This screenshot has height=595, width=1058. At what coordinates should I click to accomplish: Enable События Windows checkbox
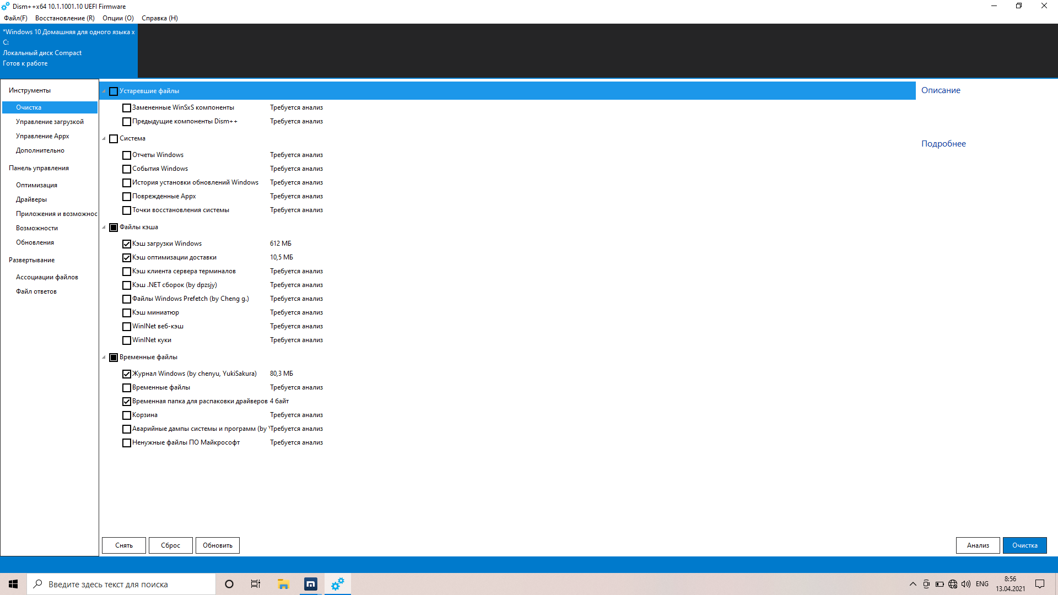pyautogui.click(x=127, y=169)
